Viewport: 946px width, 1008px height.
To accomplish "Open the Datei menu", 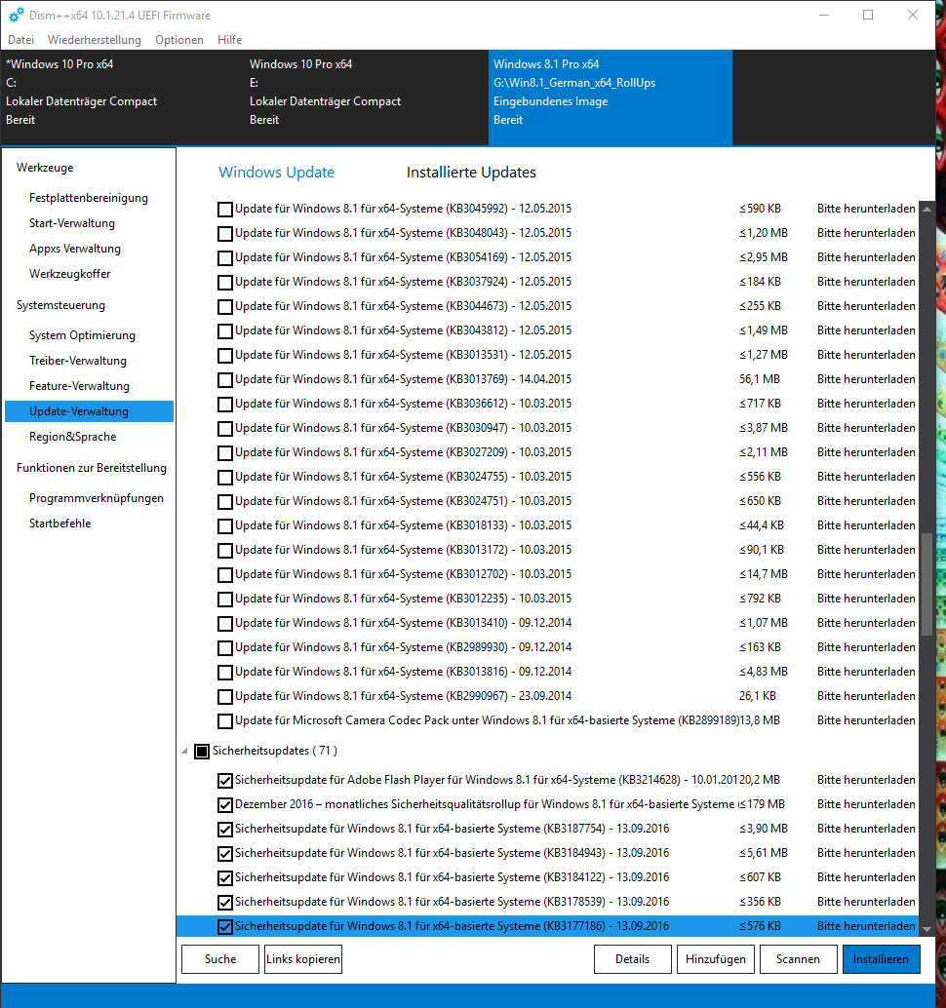I will [x=20, y=40].
